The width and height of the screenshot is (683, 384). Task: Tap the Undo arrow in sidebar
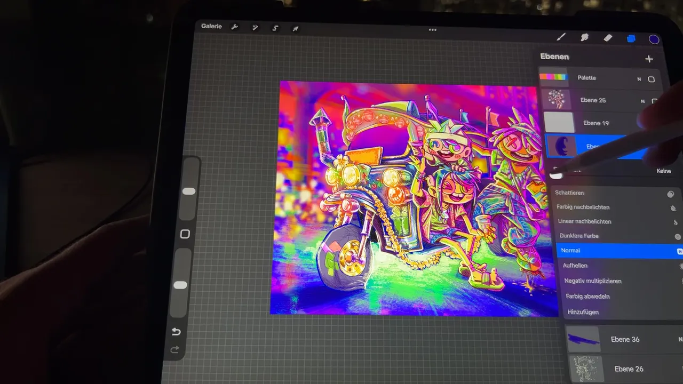(x=176, y=332)
